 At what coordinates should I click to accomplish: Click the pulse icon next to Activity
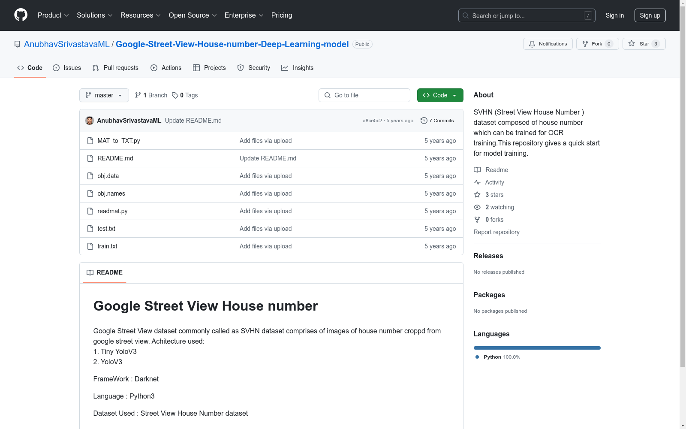tap(477, 182)
